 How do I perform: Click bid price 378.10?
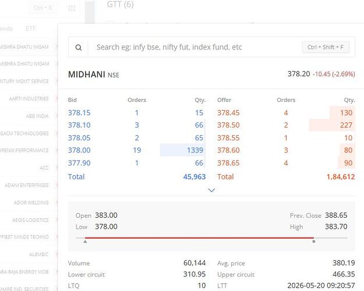pyautogui.click(x=79, y=125)
